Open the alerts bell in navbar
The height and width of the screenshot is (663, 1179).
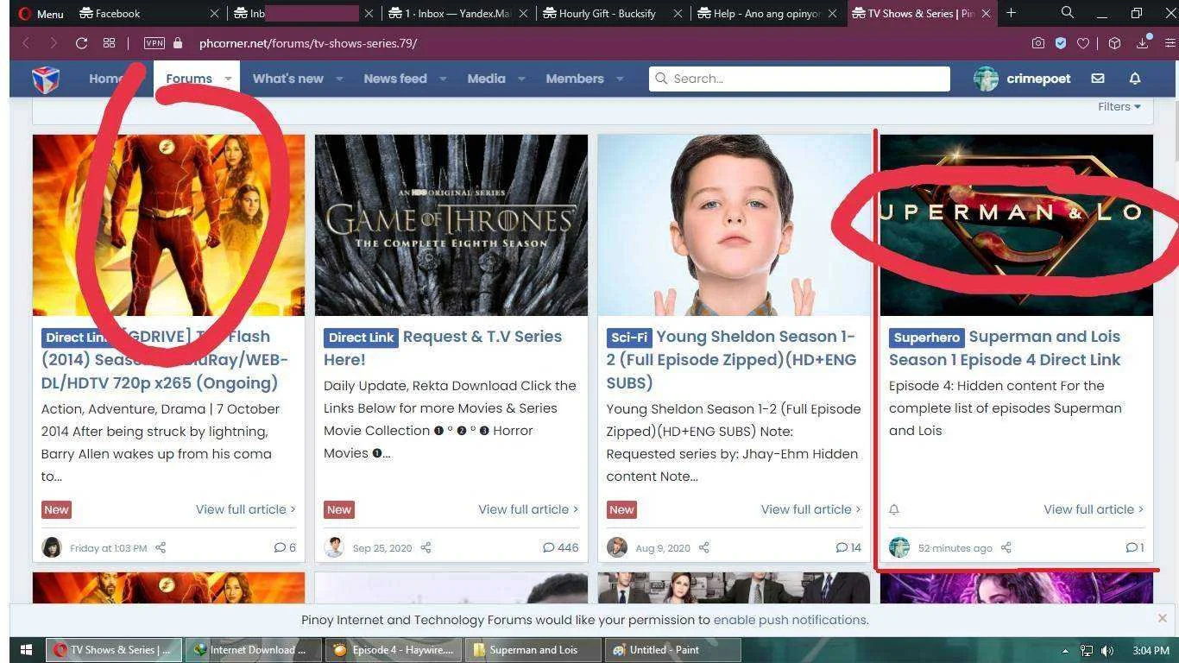coord(1135,79)
